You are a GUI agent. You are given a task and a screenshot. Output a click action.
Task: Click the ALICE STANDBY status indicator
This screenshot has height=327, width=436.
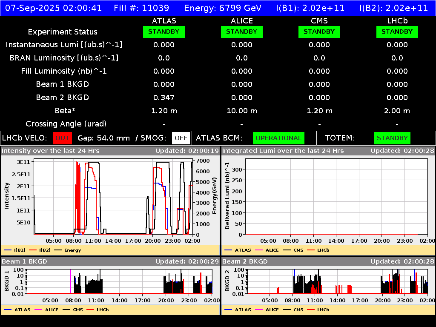click(241, 32)
